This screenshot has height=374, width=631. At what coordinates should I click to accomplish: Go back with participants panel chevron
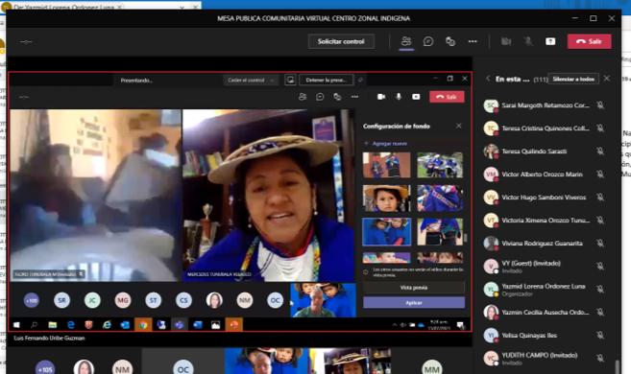488,79
